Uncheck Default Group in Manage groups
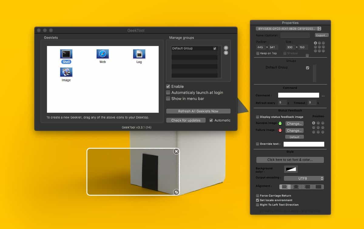The height and width of the screenshot is (229, 364). 215,48
